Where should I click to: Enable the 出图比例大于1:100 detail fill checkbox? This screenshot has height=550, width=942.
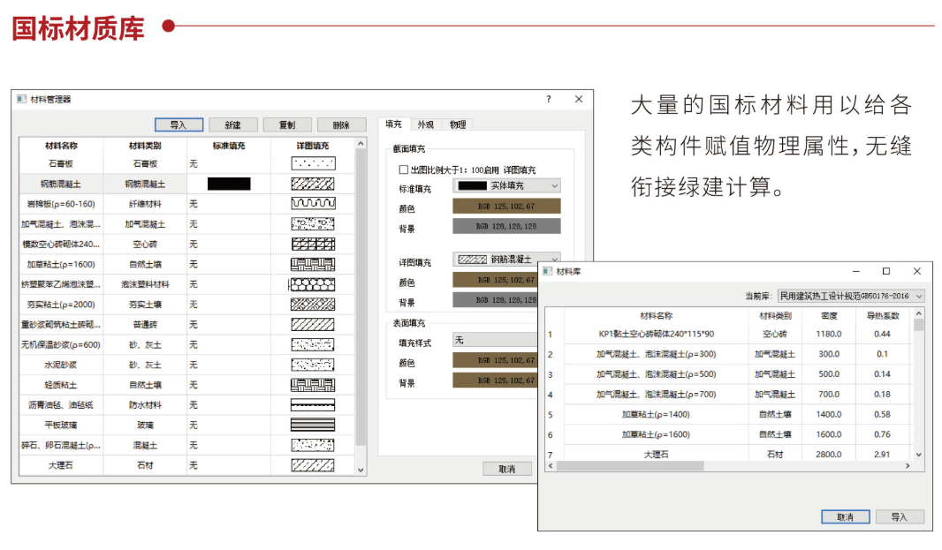[x=404, y=170]
